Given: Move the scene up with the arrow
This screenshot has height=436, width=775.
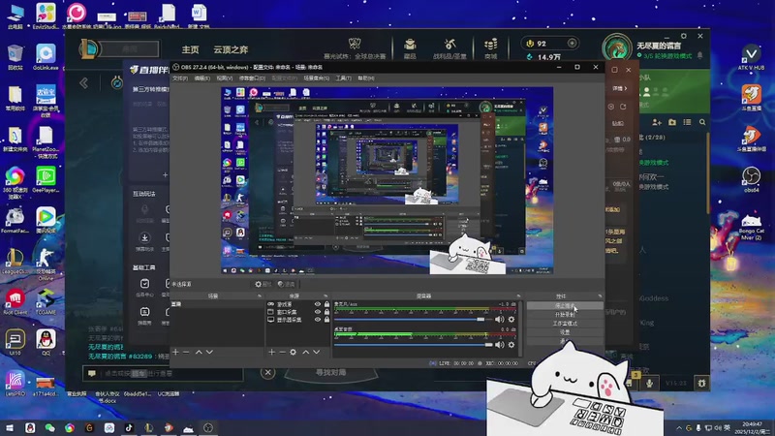Looking at the screenshot, I should click(199, 352).
